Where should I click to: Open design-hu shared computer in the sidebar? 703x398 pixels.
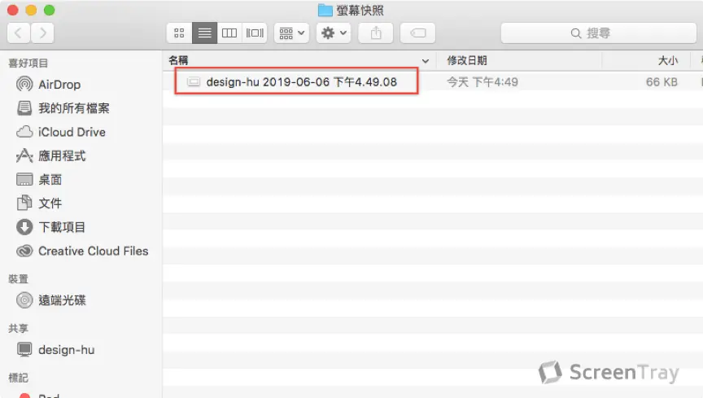click(67, 349)
